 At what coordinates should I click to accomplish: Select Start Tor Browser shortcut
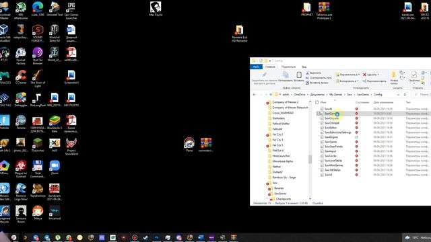point(38,56)
